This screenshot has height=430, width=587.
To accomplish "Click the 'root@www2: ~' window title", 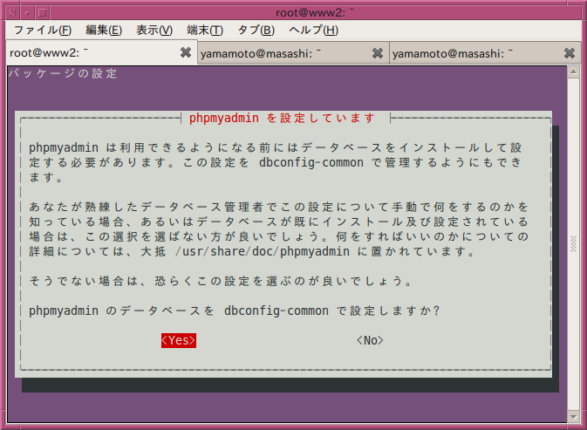I will tap(315, 13).
